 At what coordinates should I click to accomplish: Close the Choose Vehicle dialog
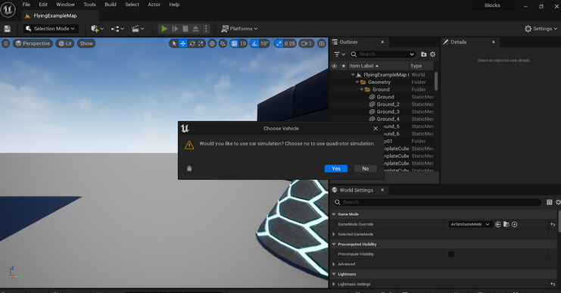point(376,129)
